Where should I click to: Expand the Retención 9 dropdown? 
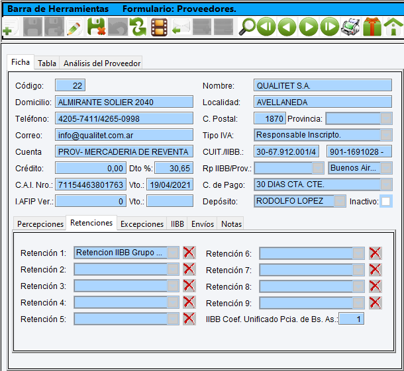[x=358, y=303]
